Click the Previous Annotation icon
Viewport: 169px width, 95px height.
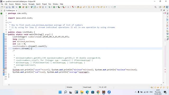(94, 7)
